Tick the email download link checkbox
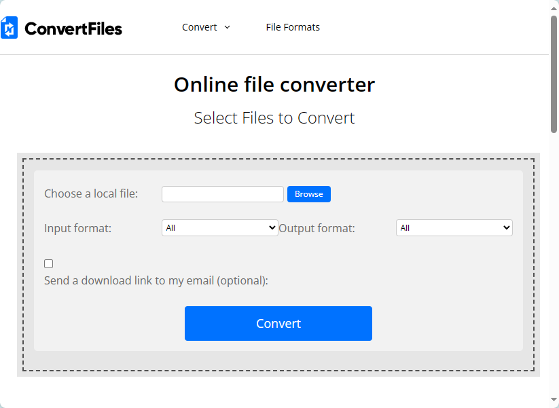 point(48,263)
